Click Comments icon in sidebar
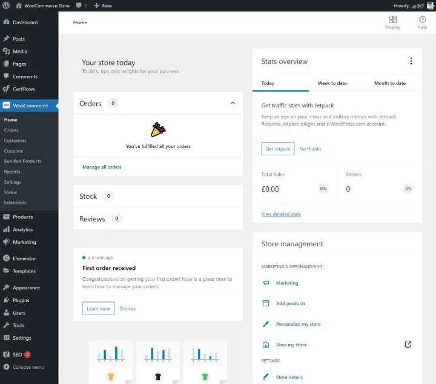The height and width of the screenshot is (384, 436). click(7, 76)
